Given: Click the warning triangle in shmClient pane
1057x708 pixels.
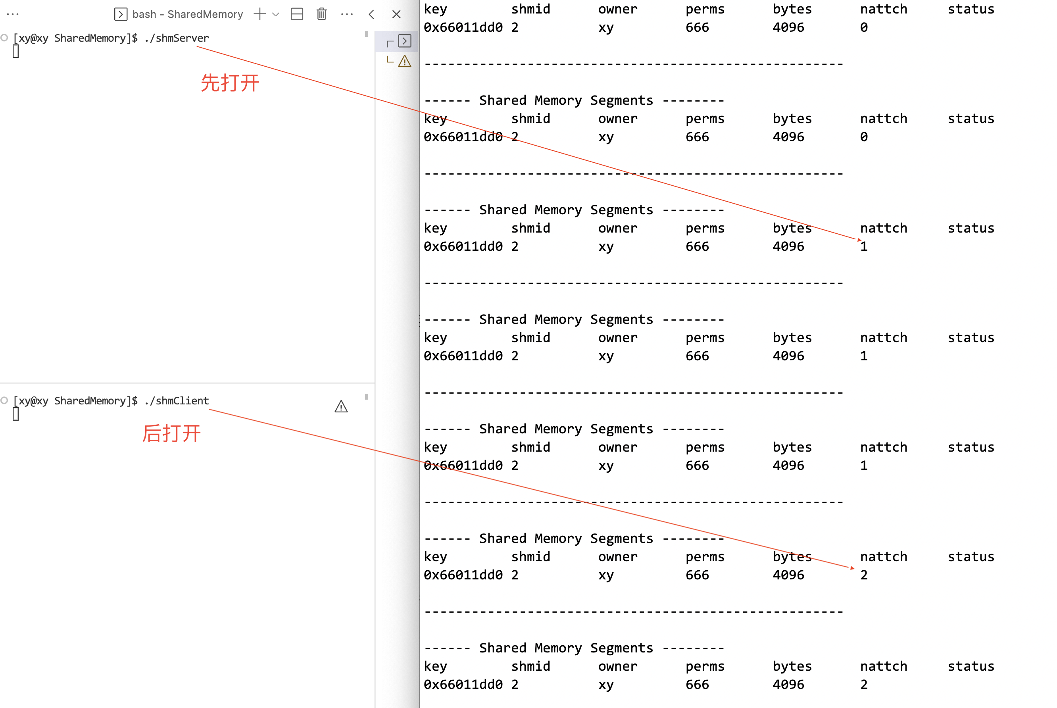Looking at the screenshot, I should 341,406.
